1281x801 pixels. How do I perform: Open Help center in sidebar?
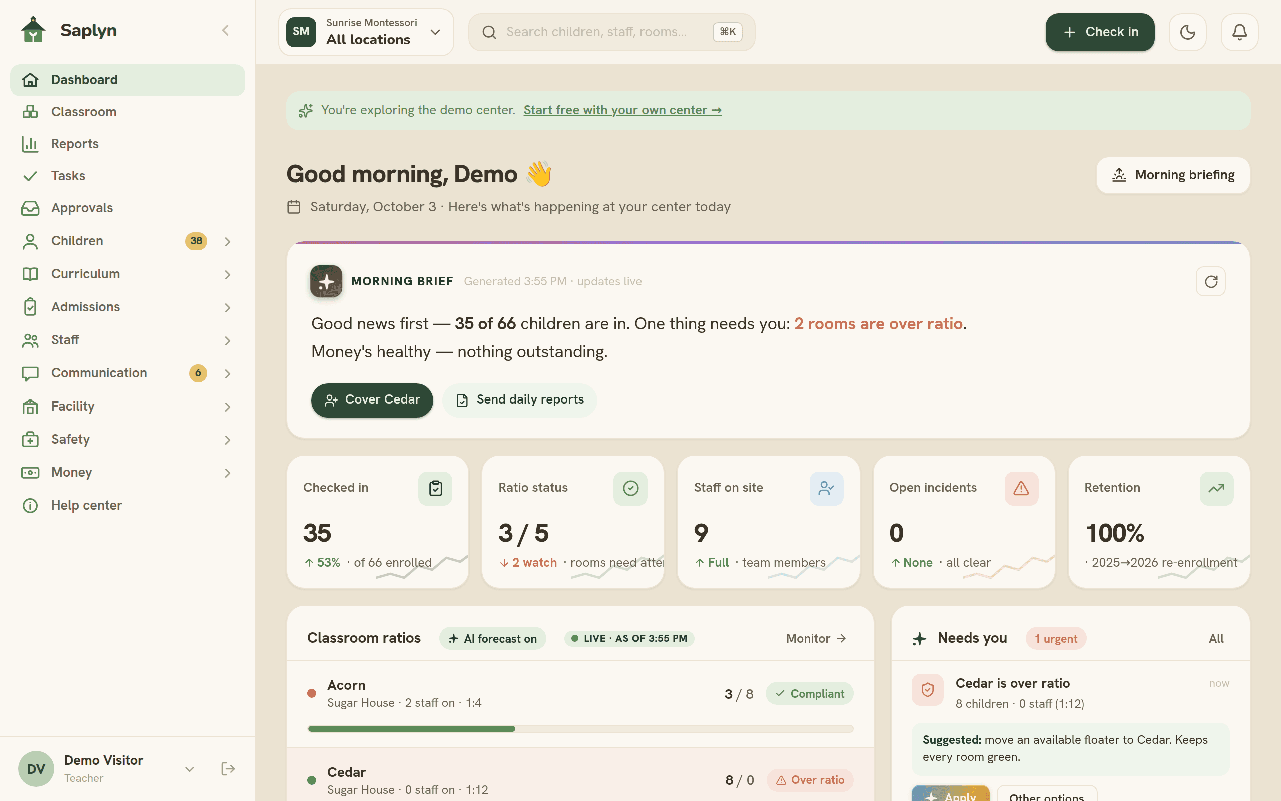(128, 505)
